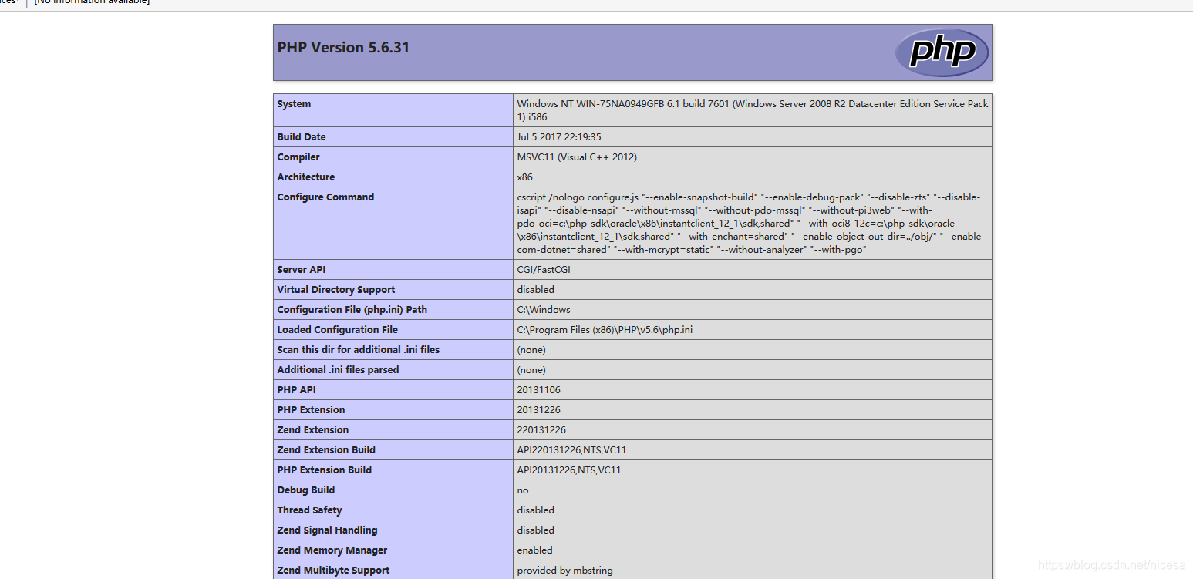
Task: Select the Zend Extension Build label
Action: 327,450
